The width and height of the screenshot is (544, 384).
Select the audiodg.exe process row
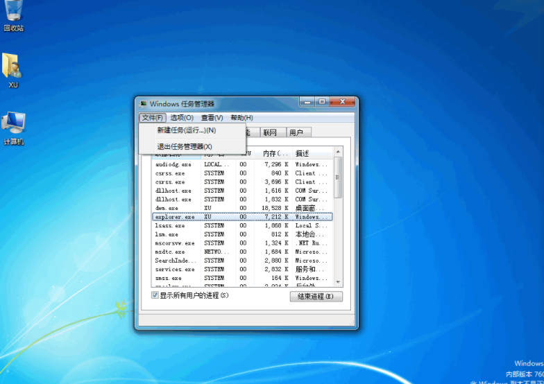click(x=243, y=164)
